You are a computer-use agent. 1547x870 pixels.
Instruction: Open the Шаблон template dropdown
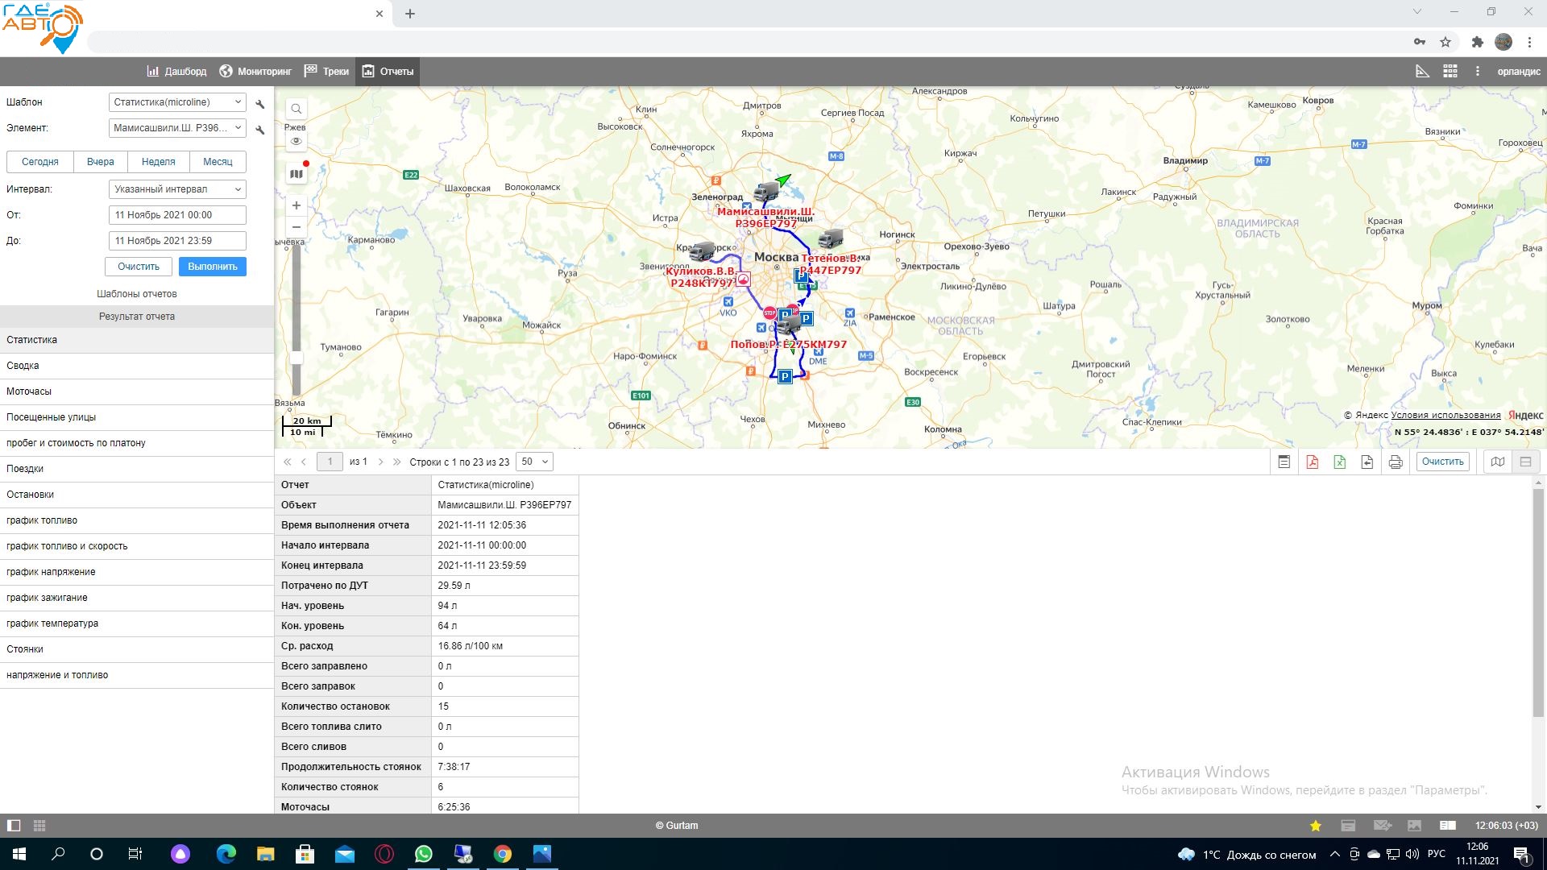click(177, 102)
